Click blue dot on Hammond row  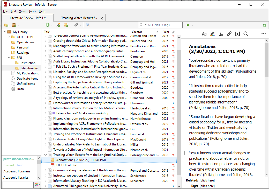click(174, 103)
